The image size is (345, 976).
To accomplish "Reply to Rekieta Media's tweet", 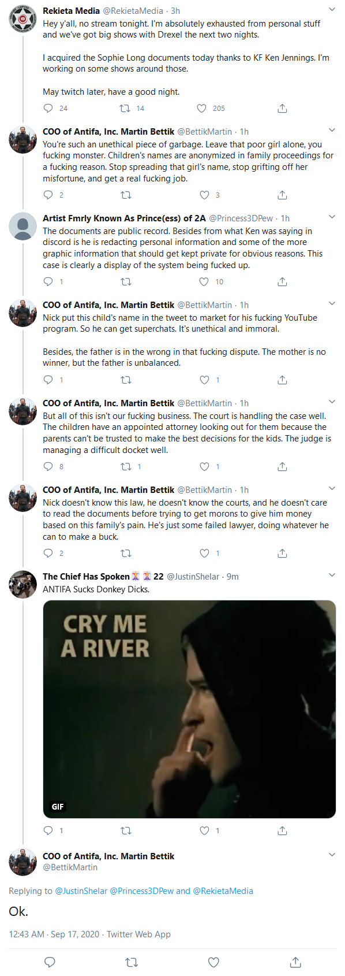I will click(x=48, y=108).
